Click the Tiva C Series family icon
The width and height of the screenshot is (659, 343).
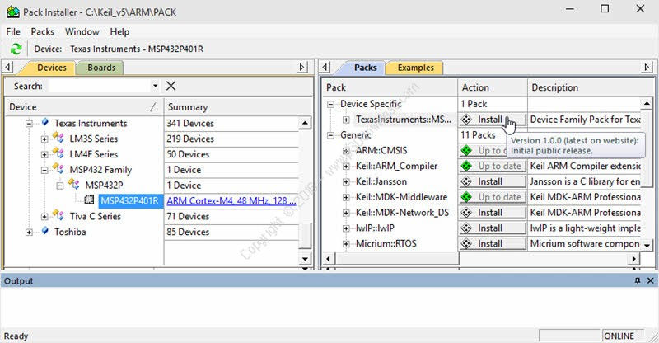(x=58, y=216)
